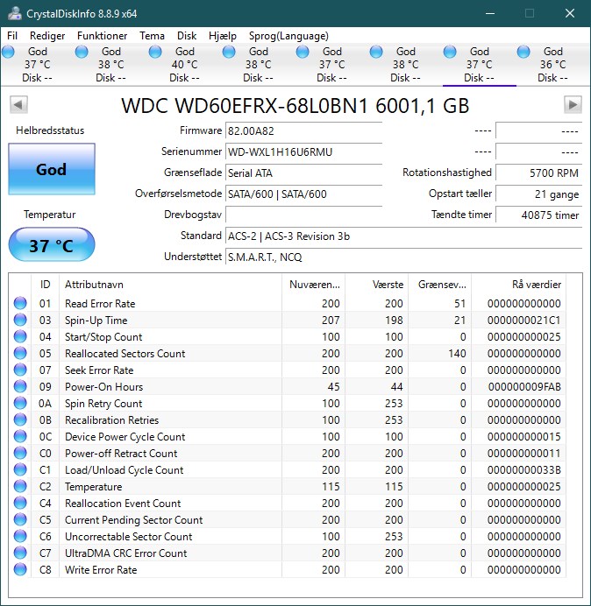The height and width of the screenshot is (606, 591).
Task: Click the blue God health status button
Action: tap(52, 169)
